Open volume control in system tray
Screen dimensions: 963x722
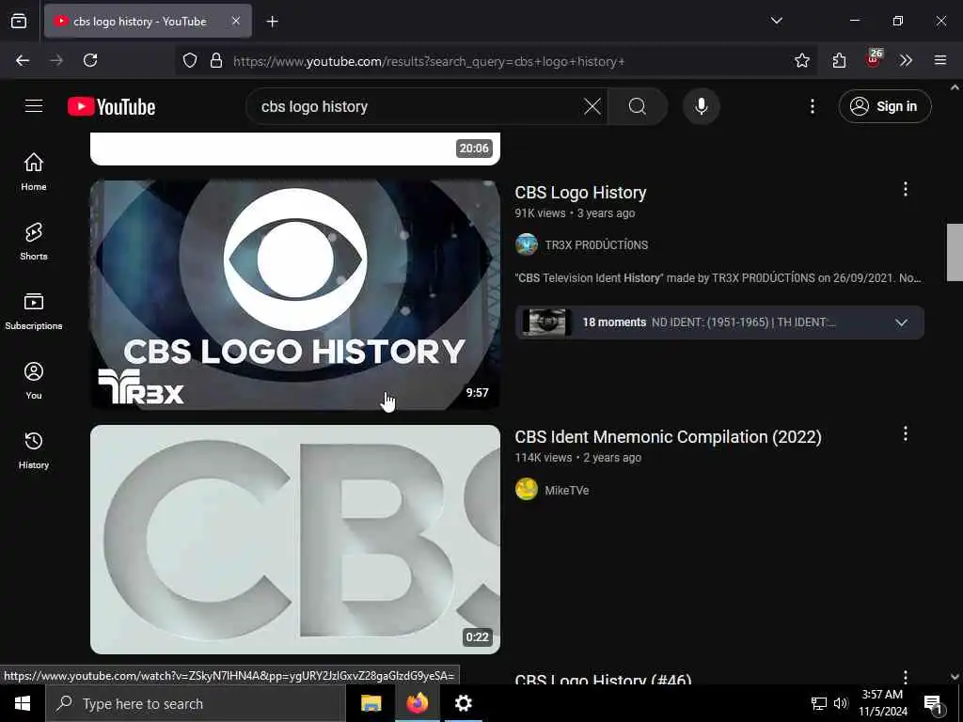coord(840,703)
